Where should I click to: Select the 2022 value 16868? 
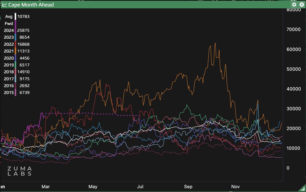(x=23, y=44)
